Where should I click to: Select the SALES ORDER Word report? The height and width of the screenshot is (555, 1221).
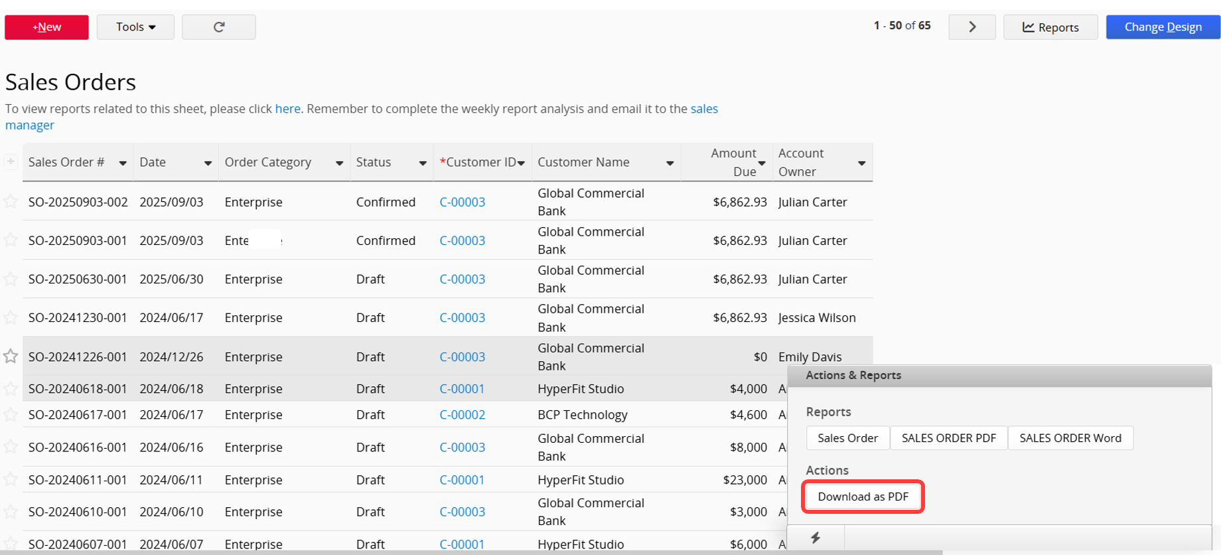click(1070, 438)
